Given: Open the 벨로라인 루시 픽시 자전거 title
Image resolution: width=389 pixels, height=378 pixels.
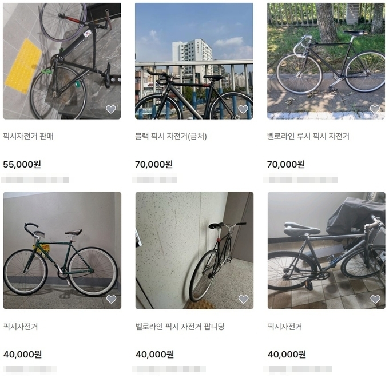Looking at the screenshot, I should coord(308,136).
